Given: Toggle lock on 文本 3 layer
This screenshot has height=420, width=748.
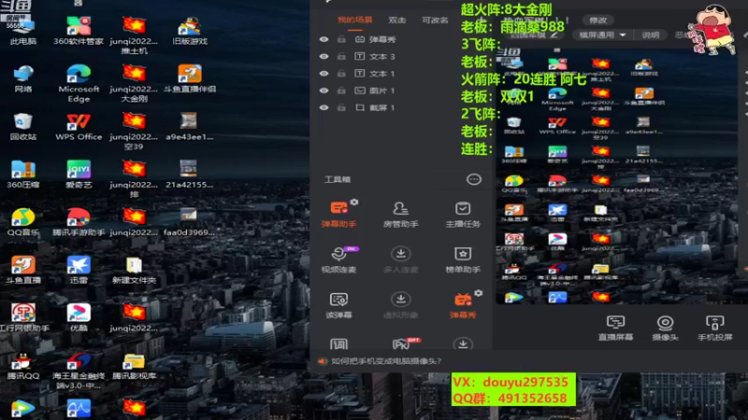Looking at the screenshot, I should tap(341, 56).
